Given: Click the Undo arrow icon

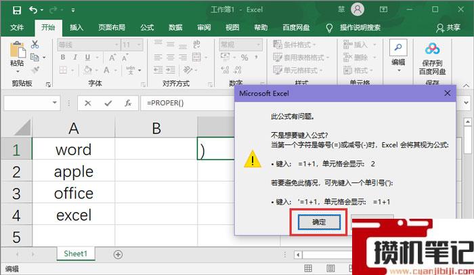Looking at the screenshot, I should tap(33, 10).
